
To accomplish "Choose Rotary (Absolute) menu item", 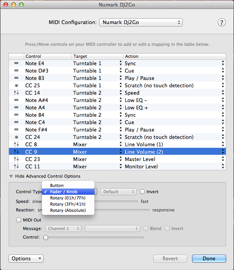I will (x=68, y=210).
